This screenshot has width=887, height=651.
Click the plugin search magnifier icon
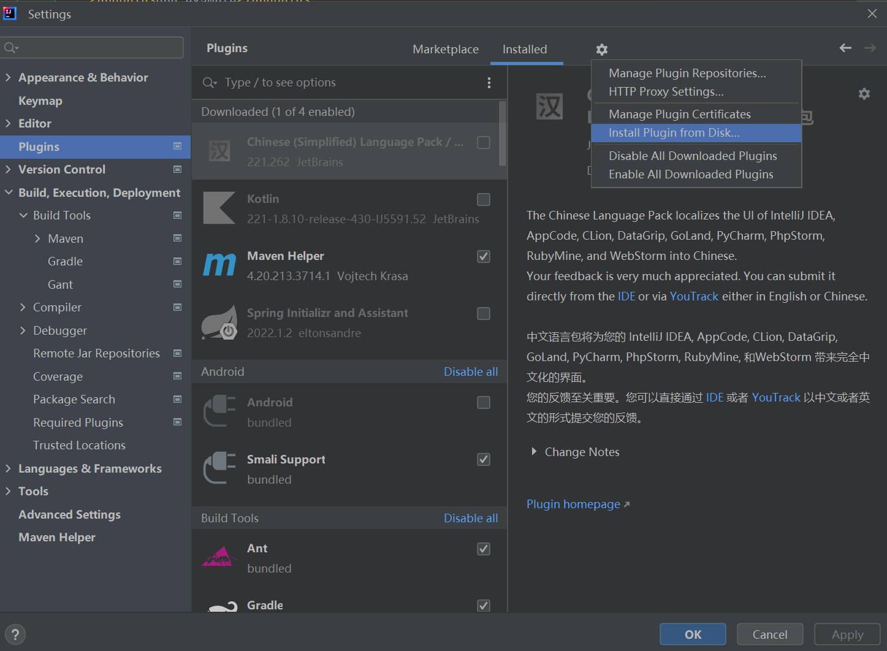(210, 83)
